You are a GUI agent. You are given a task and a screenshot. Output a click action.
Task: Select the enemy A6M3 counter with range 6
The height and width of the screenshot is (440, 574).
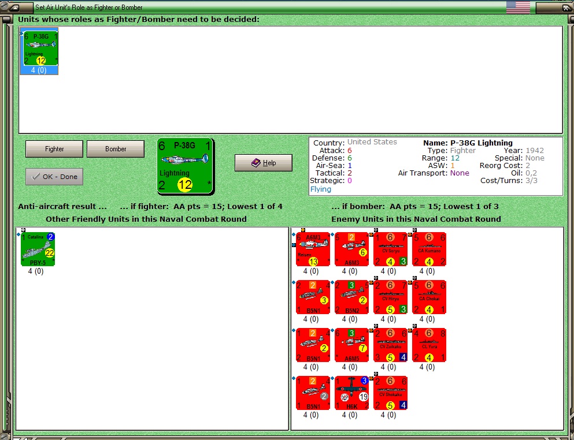pyautogui.click(x=351, y=249)
